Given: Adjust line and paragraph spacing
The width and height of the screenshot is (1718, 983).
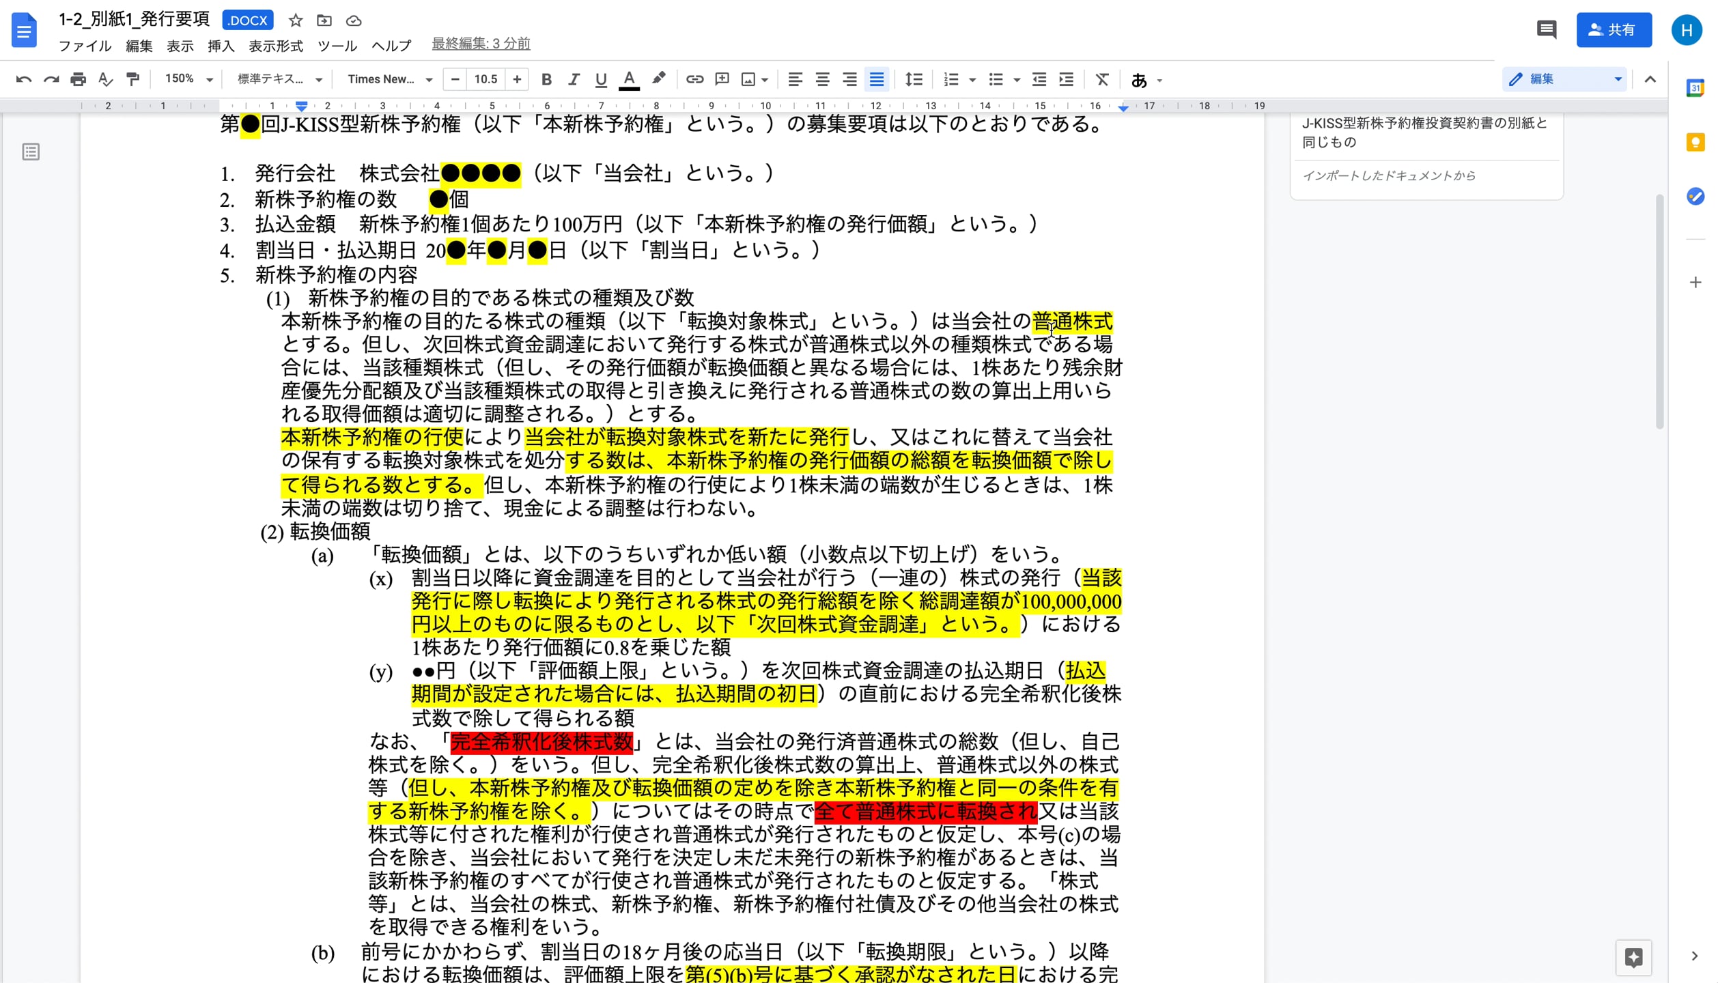Looking at the screenshot, I should [914, 79].
